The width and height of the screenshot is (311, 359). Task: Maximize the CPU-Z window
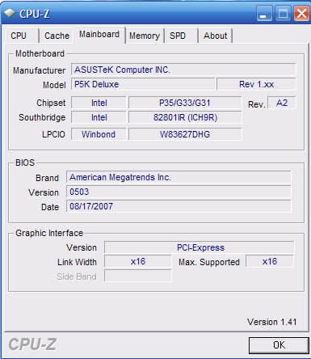[x=283, y=13]
